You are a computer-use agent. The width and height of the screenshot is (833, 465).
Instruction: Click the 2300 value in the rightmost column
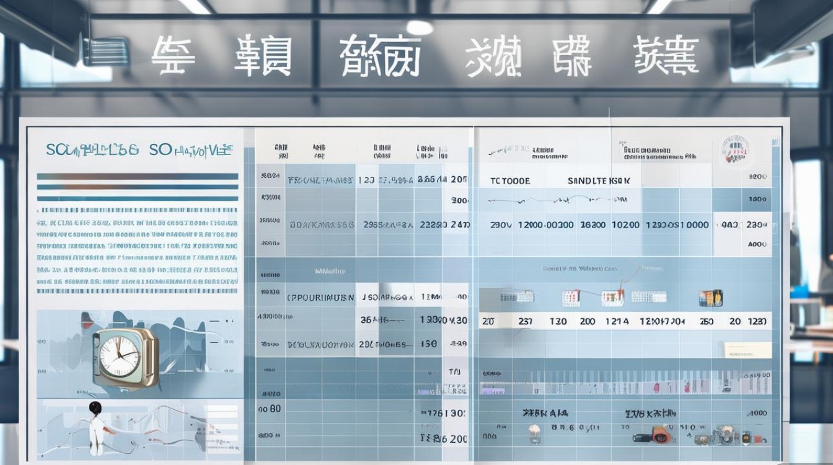point(757,226)
